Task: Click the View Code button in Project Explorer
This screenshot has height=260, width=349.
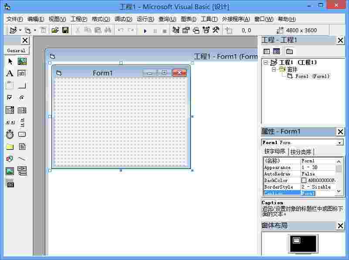Action: [x=267, y=51]
